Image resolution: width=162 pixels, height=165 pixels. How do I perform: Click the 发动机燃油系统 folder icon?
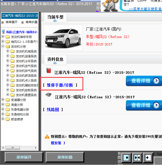point(12,75)
